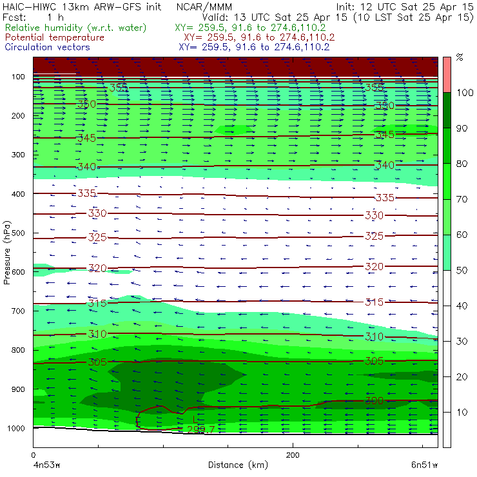The image size is (477, 477).
Task: Select the green XY coordinates line
Action: click(x=250, y=28)
